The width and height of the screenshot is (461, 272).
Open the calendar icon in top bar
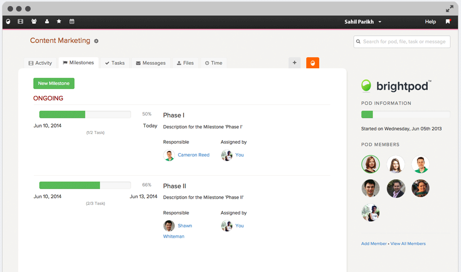tap(72, 22)
